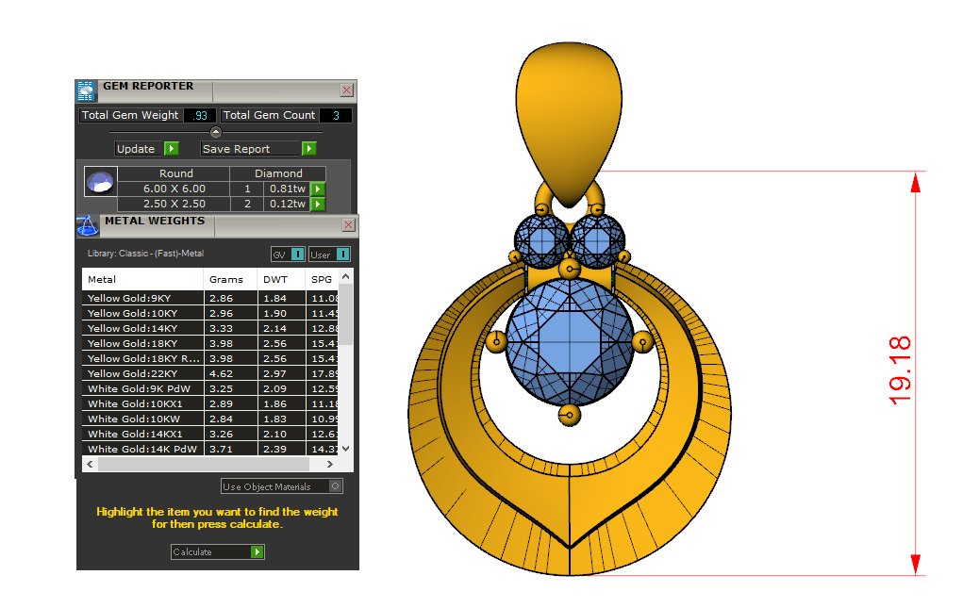Viewport: 963px width, 608px height.
Task: Click the green arrow on the 0.81tw row
Action: coord(318,189)
